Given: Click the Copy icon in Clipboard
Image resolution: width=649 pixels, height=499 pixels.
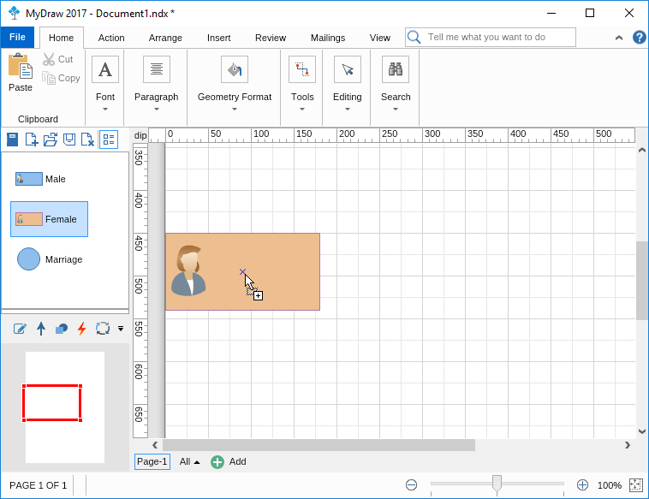Looking at the screenshot, I should point(49,78).
